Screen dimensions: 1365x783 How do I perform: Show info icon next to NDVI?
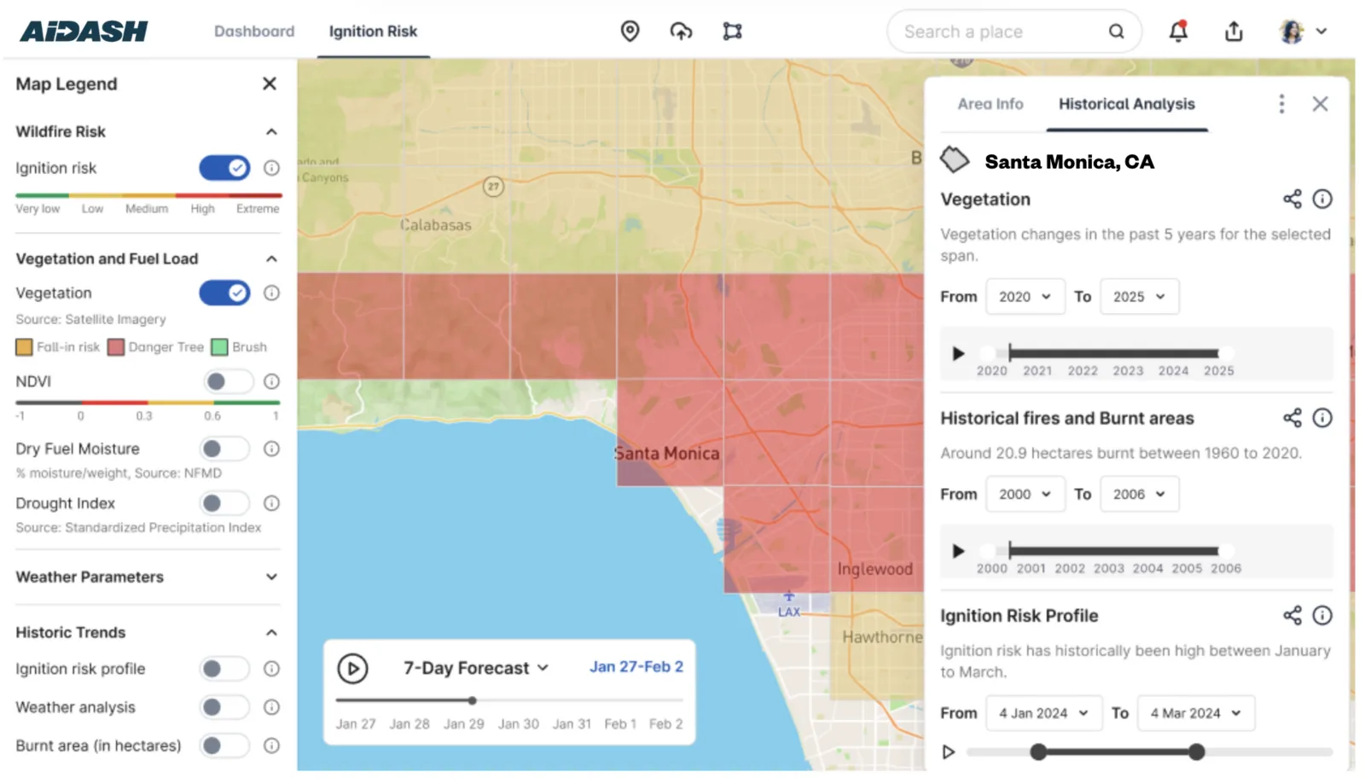tap(271, 381)
